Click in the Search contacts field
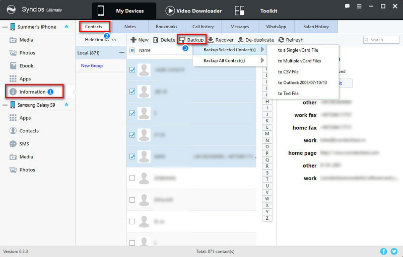Screen dimensions: 403x257 (x=381, y=40)
